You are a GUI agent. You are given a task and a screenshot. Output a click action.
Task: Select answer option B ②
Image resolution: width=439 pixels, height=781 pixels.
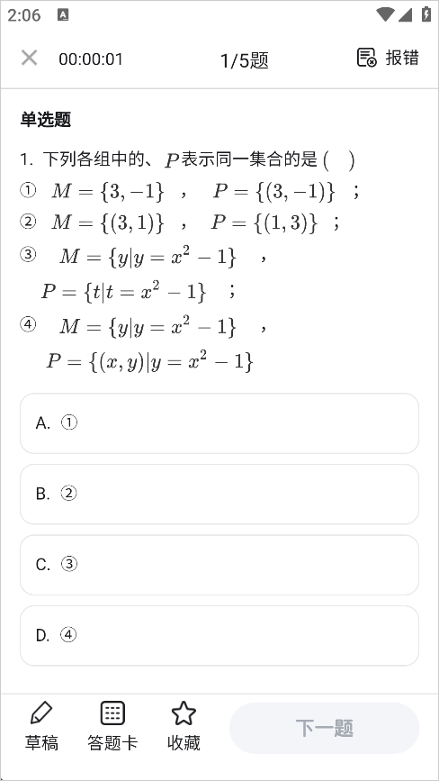219,495
